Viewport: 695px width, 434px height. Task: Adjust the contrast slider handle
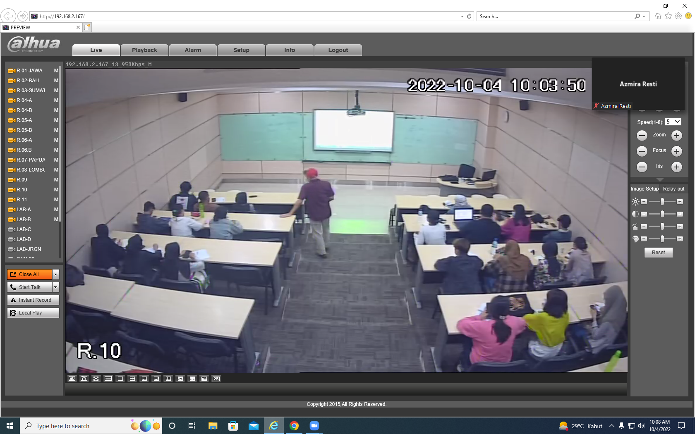click(662, 214)
